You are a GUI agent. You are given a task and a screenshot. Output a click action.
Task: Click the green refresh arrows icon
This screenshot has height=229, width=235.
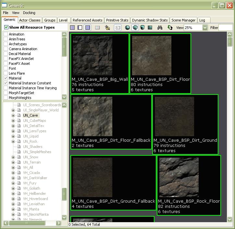coord(170,28)
